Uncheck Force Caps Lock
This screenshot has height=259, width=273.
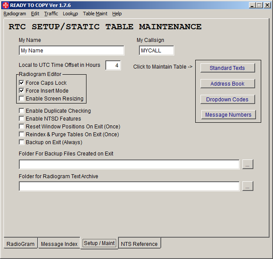point(21,83)
